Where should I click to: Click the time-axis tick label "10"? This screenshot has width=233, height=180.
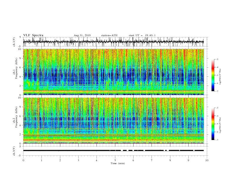207,160
